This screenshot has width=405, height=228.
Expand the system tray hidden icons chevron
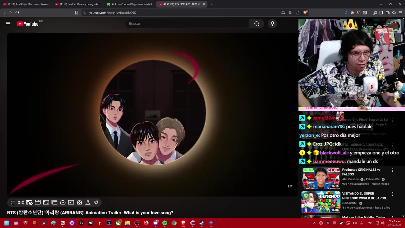pos(314,223)
